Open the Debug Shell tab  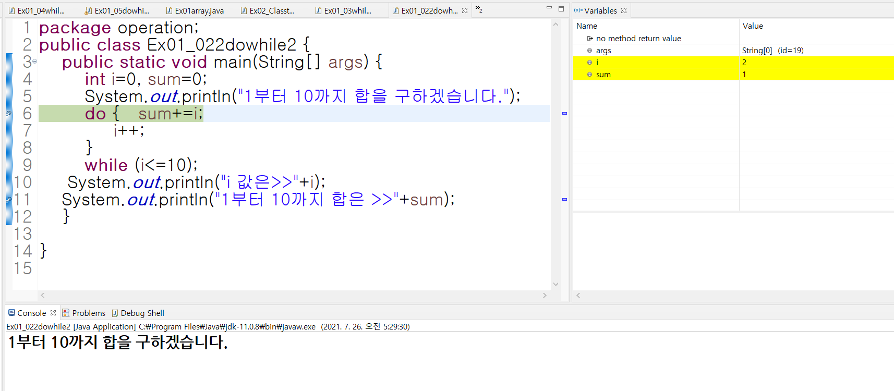point(138,313)
